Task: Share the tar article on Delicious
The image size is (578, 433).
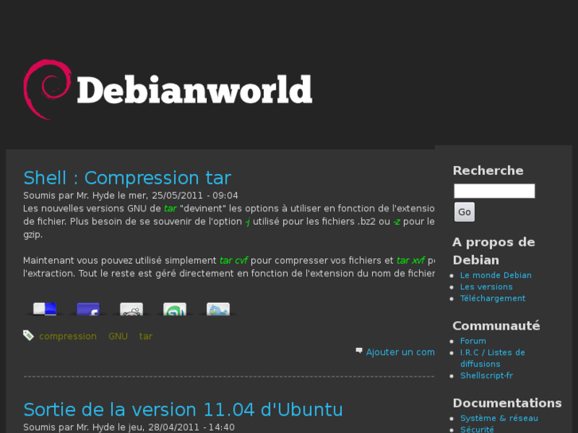Action: pyautogui.click(x=45, y=309)
